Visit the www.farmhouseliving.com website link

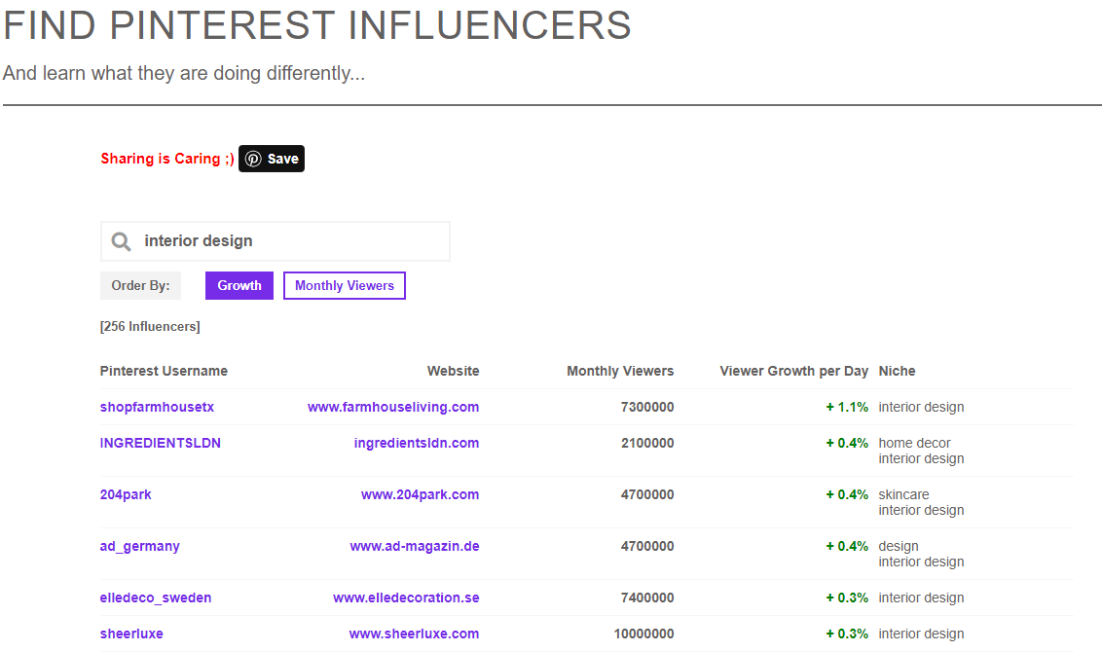pos(393,407)
